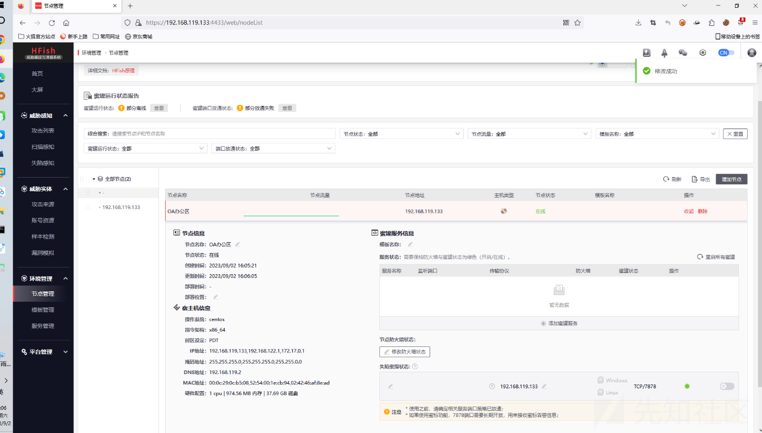Enable the TCP/7878 bait switch

point(727,386)
